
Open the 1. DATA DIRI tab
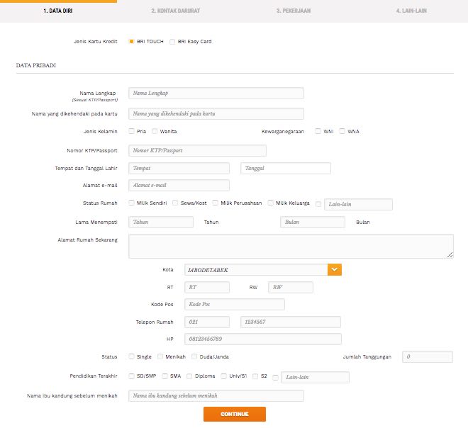pos(58,11)
